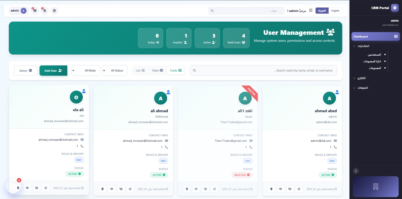Focus Search users by name field
The height and width of the screenshot is (199, 402).
pyautogui.click(x=263, y=71)
